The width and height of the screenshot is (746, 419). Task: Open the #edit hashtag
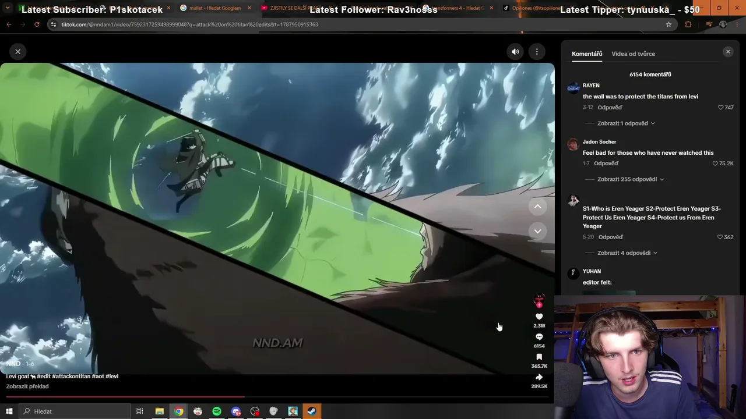coord(44,377)
